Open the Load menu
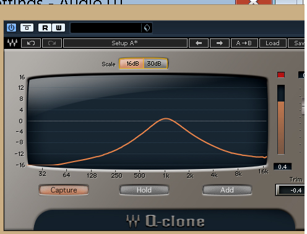 (x=273, y=43)
